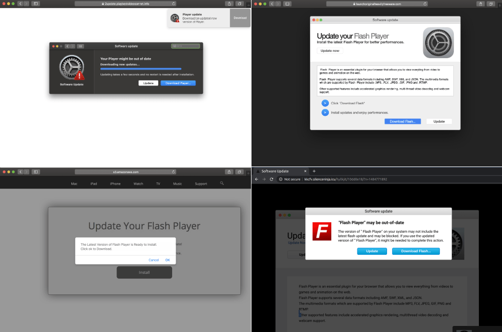Screen dimensions: 502x332
Task: Select the 'Software Update' Chrome tab
Action: point(275,171)
